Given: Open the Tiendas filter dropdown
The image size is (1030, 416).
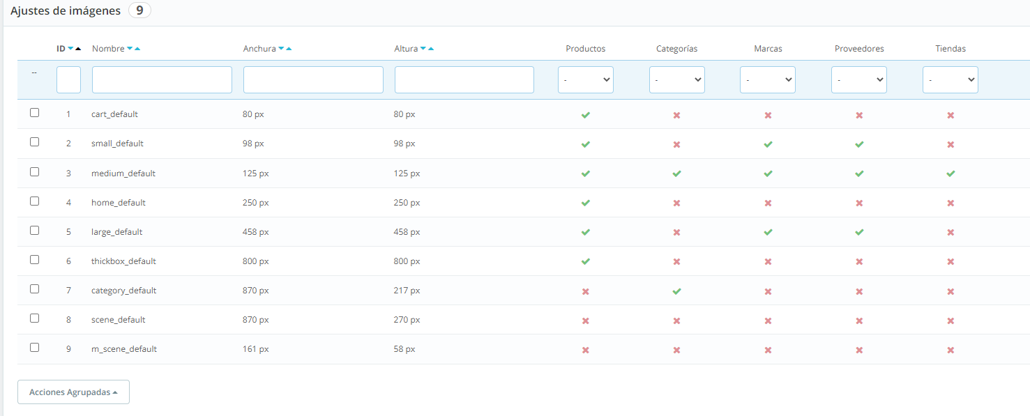Looking at the screenshot, I should tap(951, 80).
